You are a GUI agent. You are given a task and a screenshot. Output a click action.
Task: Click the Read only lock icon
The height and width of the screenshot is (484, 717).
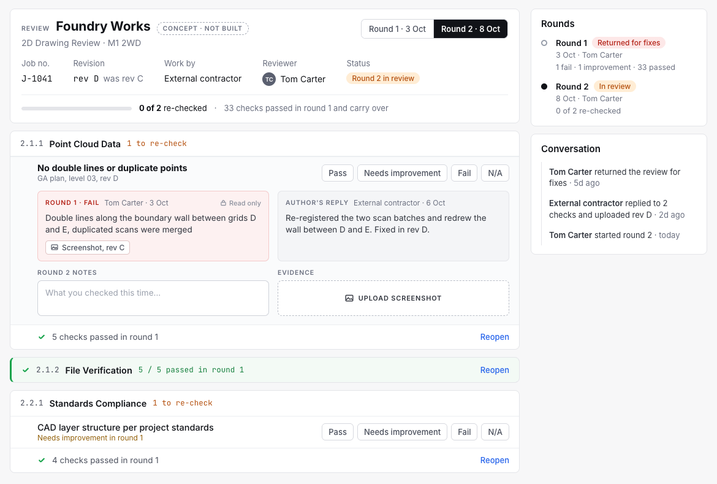coord(223,203)
